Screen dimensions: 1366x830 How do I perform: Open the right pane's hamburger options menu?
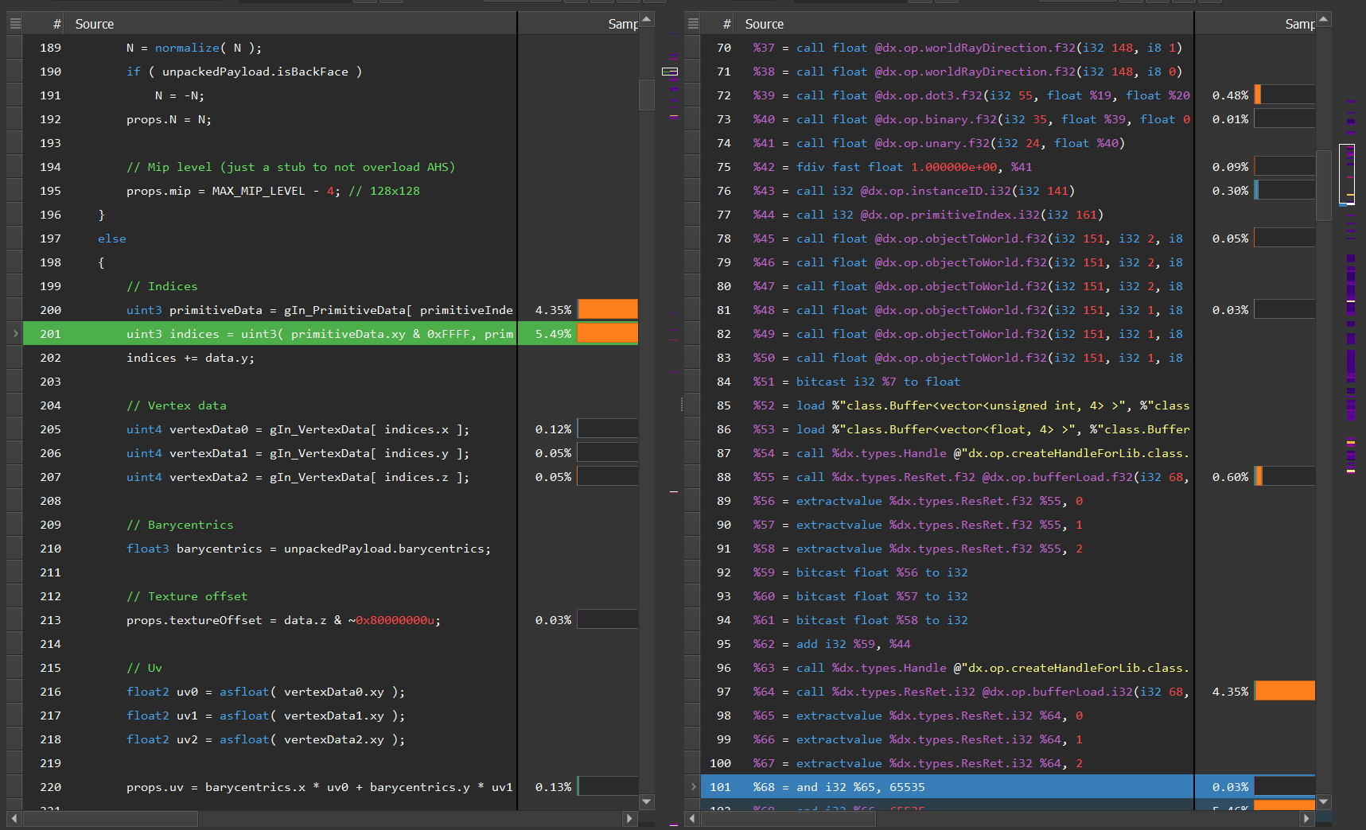(x=691, y=23)
